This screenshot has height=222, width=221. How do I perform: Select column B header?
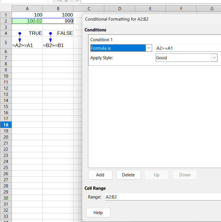[58, 9]
